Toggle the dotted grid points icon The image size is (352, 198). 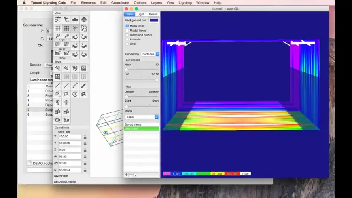tap(66, 28)
